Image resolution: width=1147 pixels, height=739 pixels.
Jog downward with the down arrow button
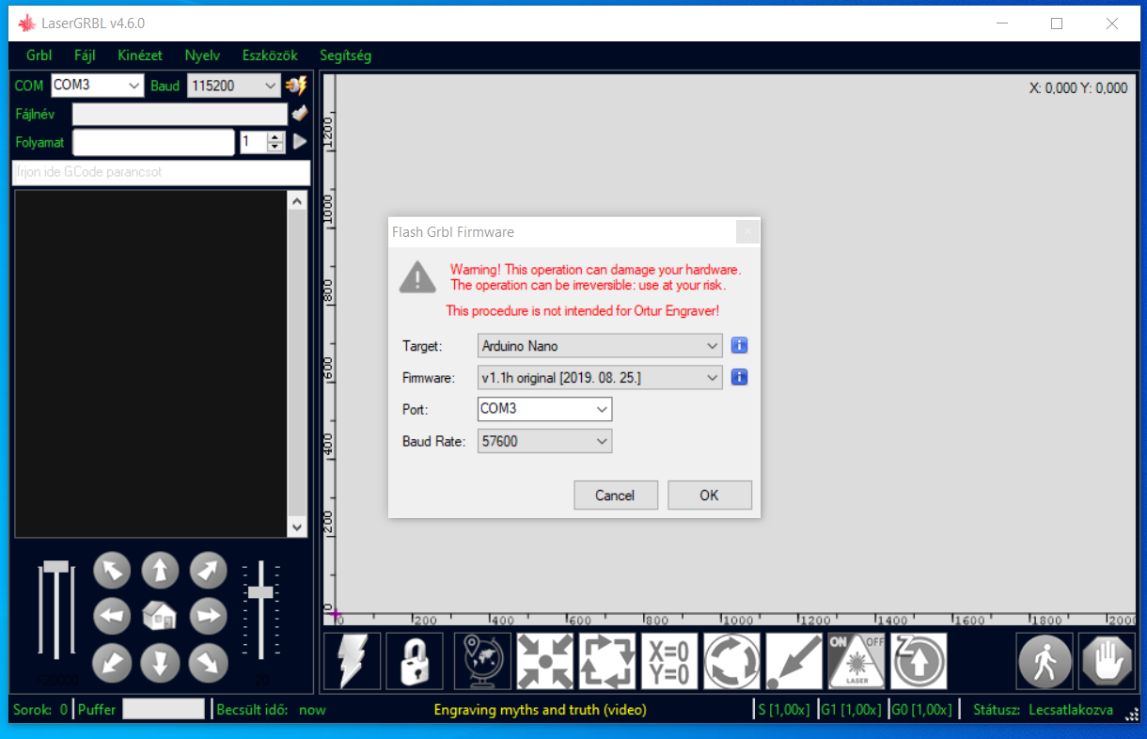coord(160,664)
